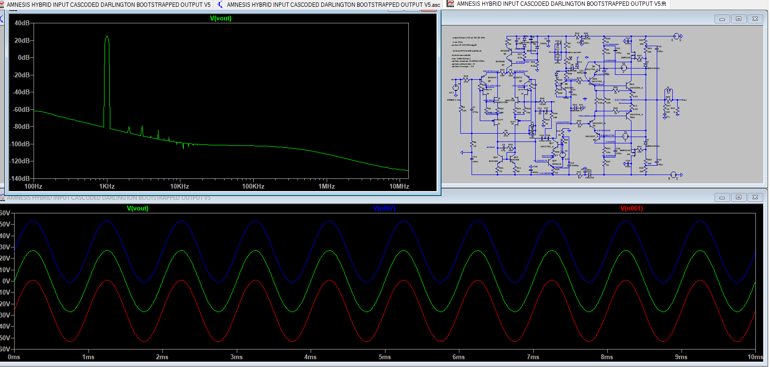Screen dimensions: 770x367
Task: Click the waveform pane title bar text
Action: 108,198
